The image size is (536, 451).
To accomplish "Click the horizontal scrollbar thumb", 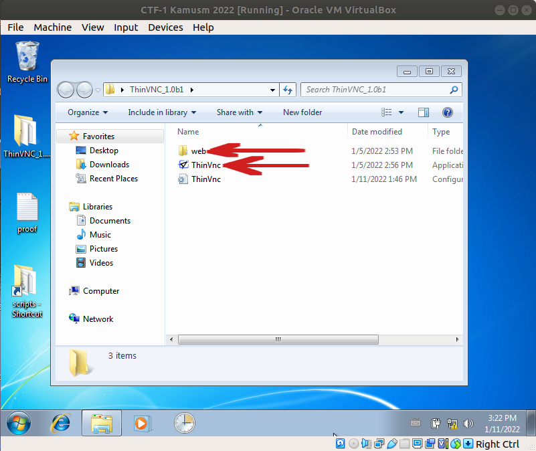I will coord(278,339).
